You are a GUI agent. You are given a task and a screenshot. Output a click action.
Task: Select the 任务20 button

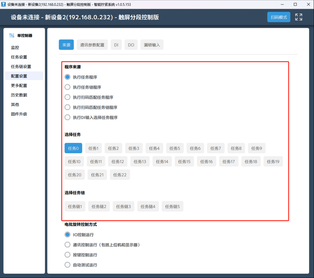[x=74, y=175]
